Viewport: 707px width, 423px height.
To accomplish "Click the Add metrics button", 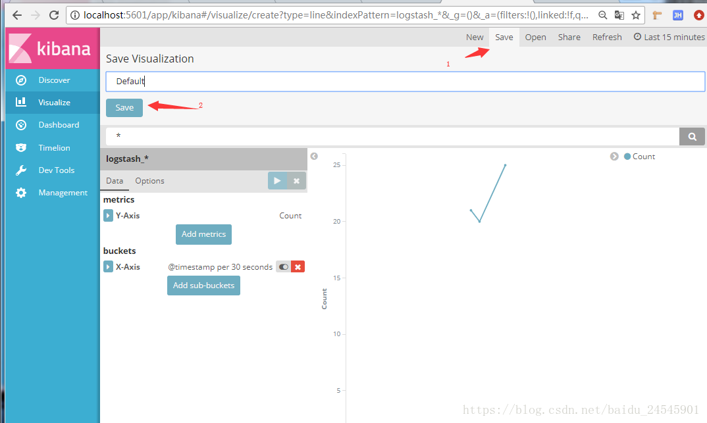I will tap(204, 234).
